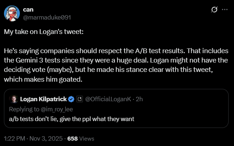Open the Logan Kilpatrick name link
Screen dimensions: 234x146
click(43, 99)
